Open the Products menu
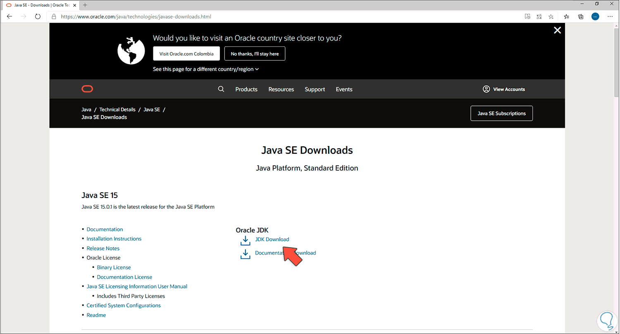 point(246,89)
